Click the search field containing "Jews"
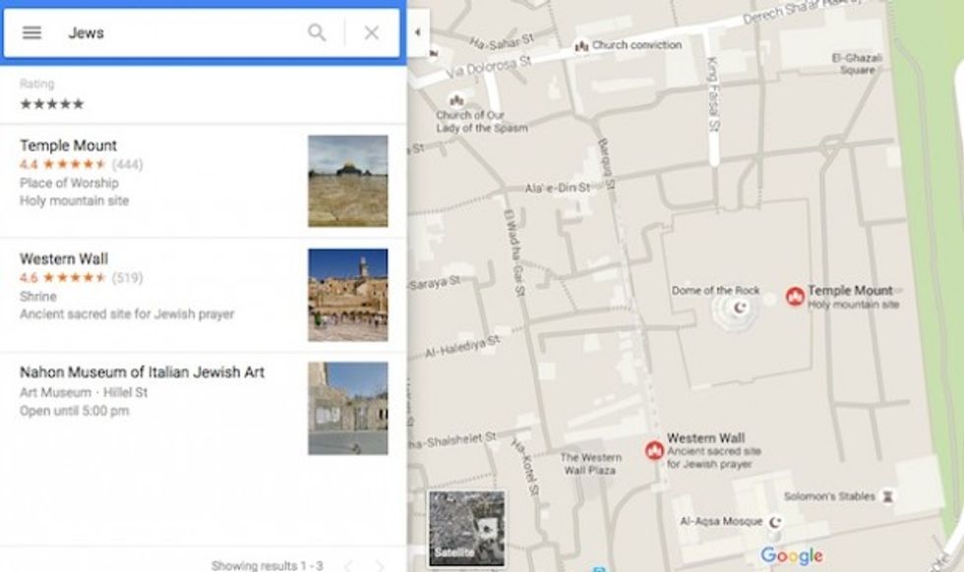The image size is (964, 572). (177, 32)
